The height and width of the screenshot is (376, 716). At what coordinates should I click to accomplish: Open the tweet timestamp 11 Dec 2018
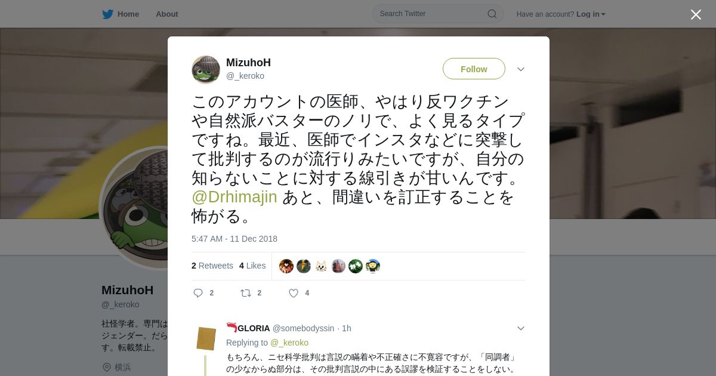(x=234, y=239)
